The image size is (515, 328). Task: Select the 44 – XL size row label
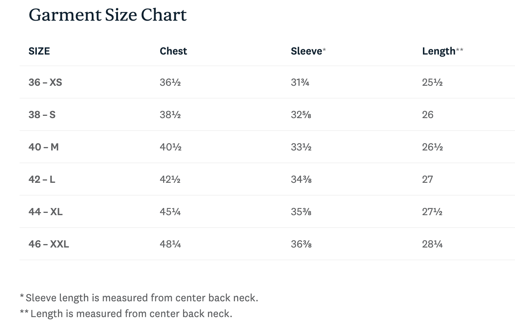coord(45,212)
